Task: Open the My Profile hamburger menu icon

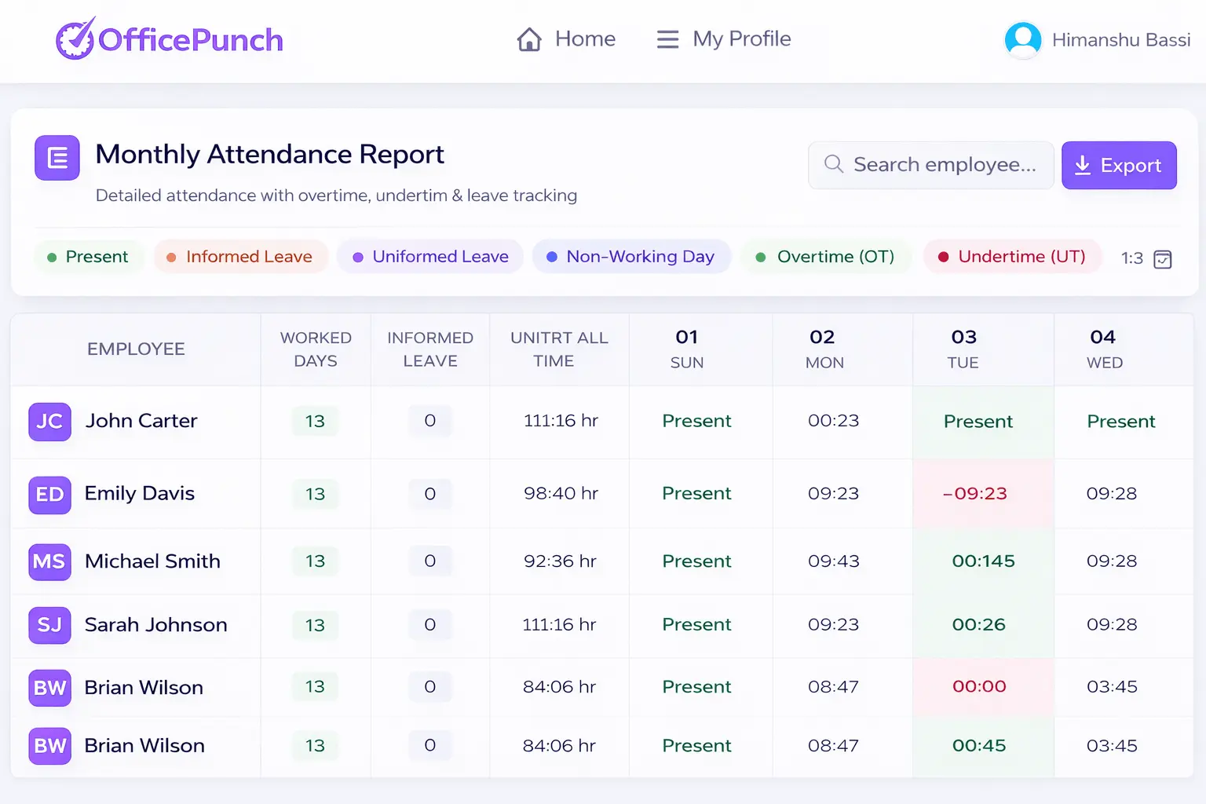Action: point(667,39)
